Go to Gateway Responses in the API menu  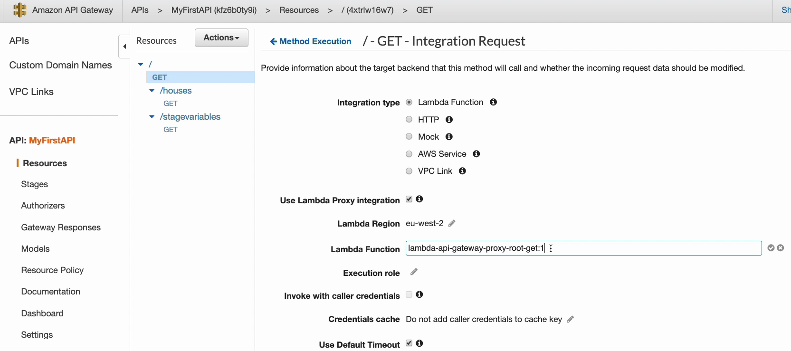pos(61,228)
